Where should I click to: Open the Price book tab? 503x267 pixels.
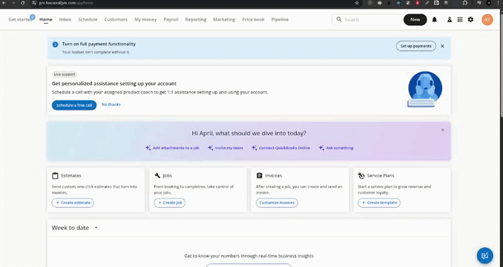point(253,19)
